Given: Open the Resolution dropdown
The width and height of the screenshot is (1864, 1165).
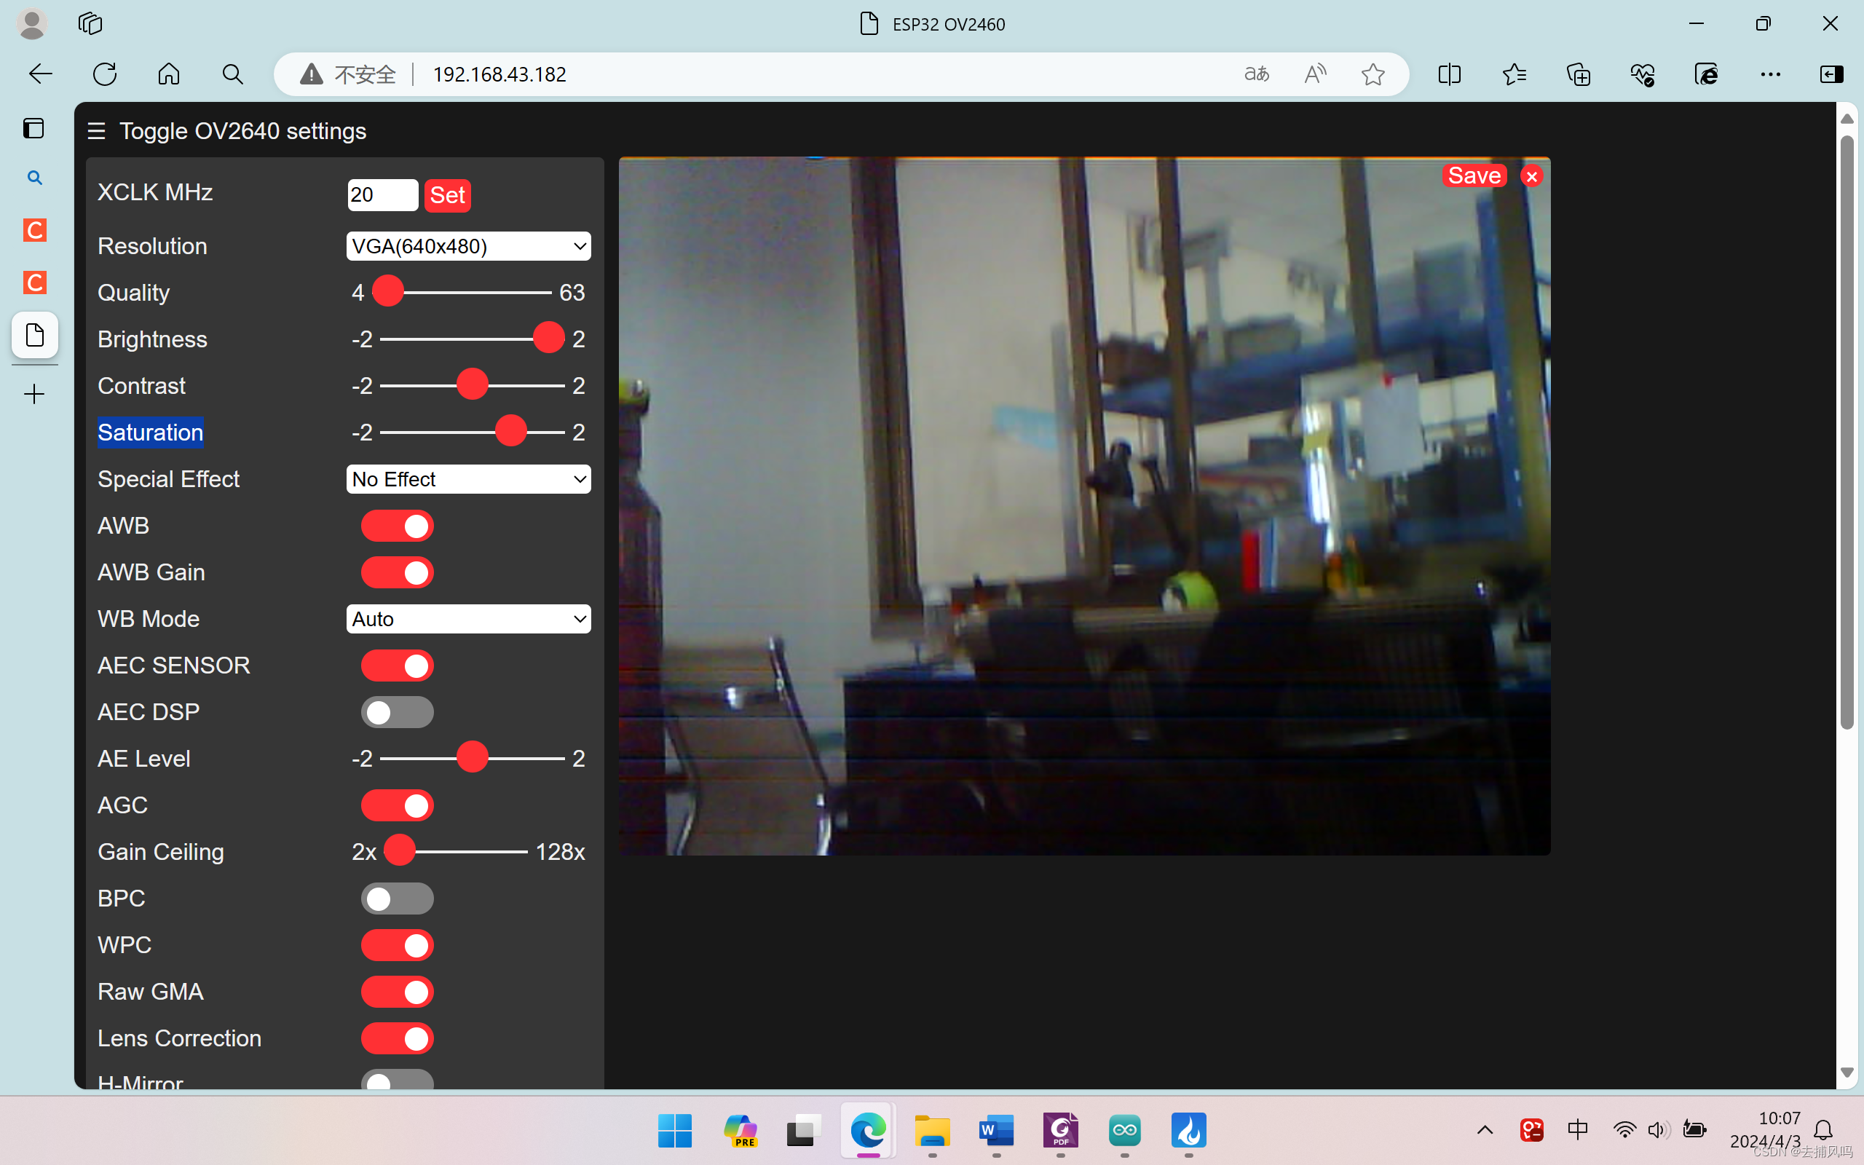Looking at the screenshot, I should click(x=468, y=247).
